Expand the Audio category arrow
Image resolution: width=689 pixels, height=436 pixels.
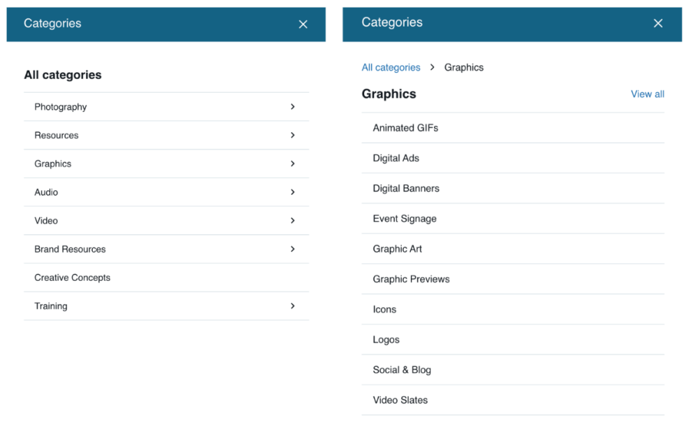click(x=292, y=192)
